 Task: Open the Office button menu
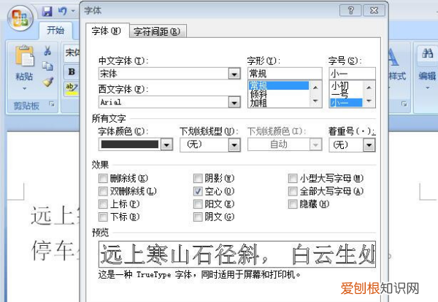coord(20,18)
